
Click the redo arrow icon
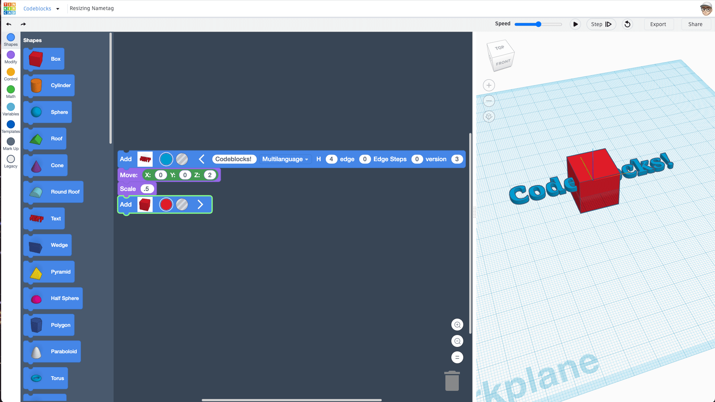point(23,24)
